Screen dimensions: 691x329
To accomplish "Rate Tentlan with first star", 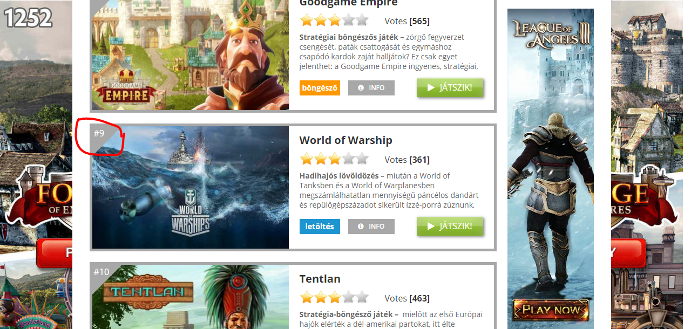I will [307, 297].
